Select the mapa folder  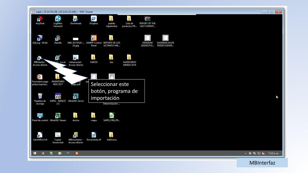[x=94, y=117]
